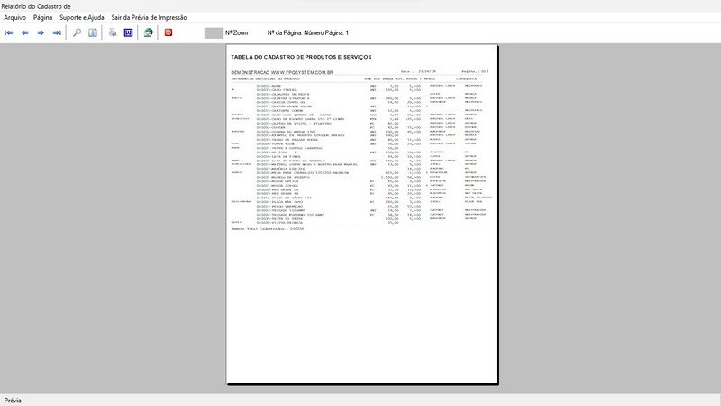Click the globe export icon
Image resolution: width=721 pixels, height=406 pixels.
click(x=148, y=32)
